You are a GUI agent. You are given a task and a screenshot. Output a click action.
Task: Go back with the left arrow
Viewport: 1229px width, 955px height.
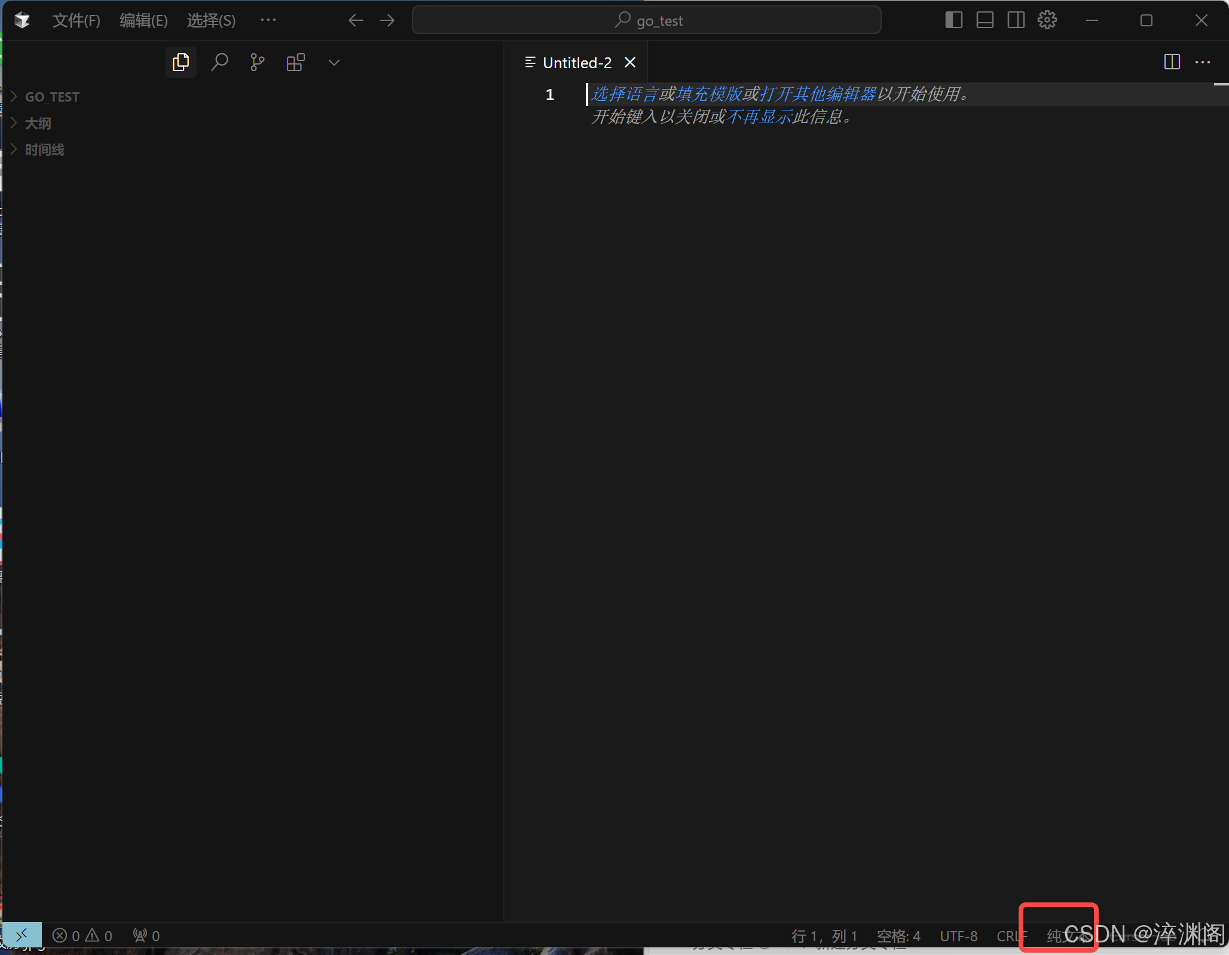click(356, 20)
